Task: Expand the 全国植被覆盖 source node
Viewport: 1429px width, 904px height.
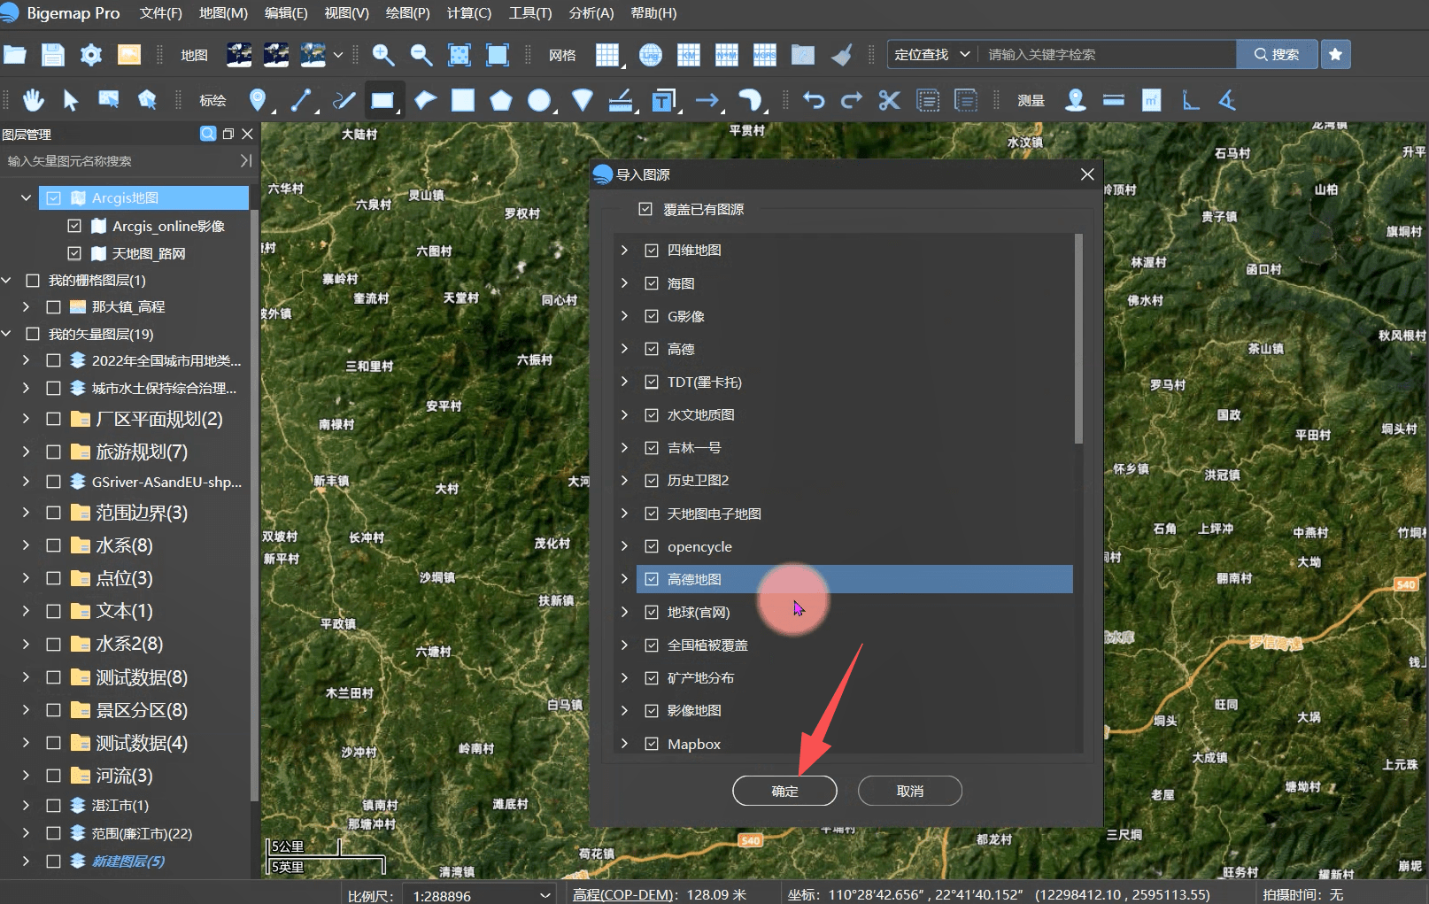Action: click(624, 645)
